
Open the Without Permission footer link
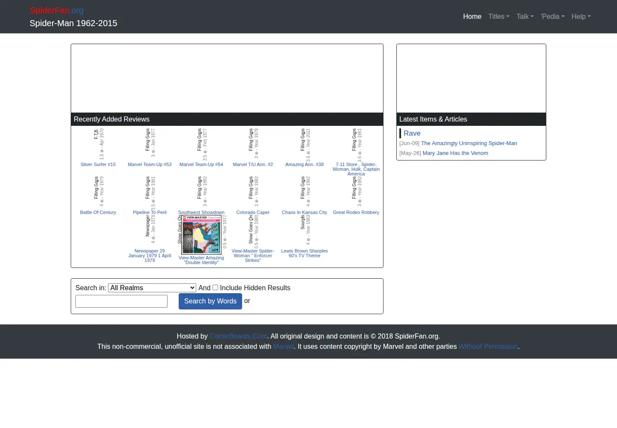(488, 347)
